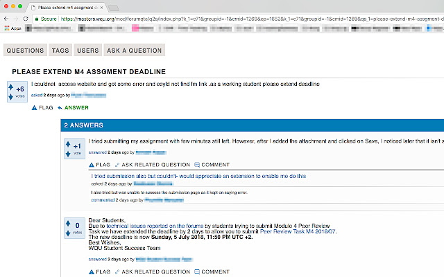
Task: Upvote the answer with +1 vote
Action: pos(68,144)
